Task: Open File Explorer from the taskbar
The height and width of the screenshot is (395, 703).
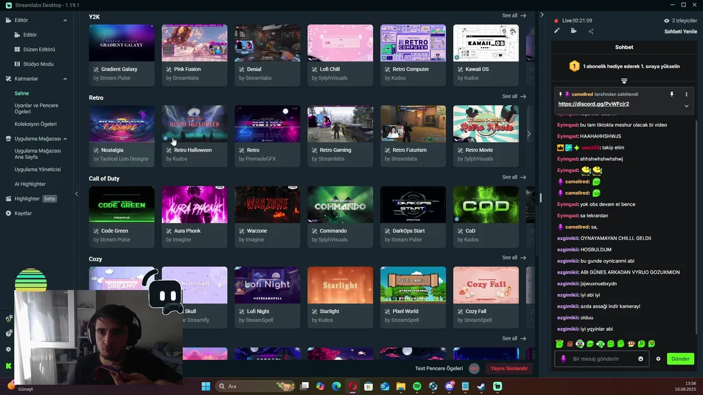Action: (401, 386)
